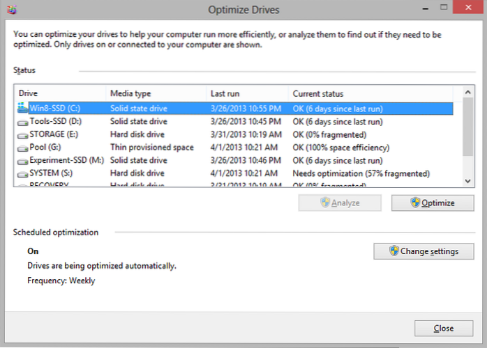Click the Pool (G:) drive icon
Image resolution: width=487 pixels, height=348 pixels.
22,149
